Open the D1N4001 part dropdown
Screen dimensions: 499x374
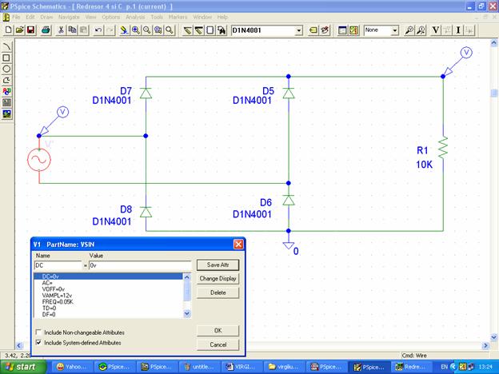coord(299,30)
